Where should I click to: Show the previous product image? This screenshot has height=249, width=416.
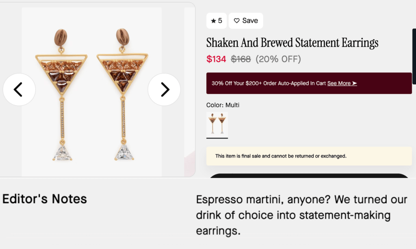point(19,89)
